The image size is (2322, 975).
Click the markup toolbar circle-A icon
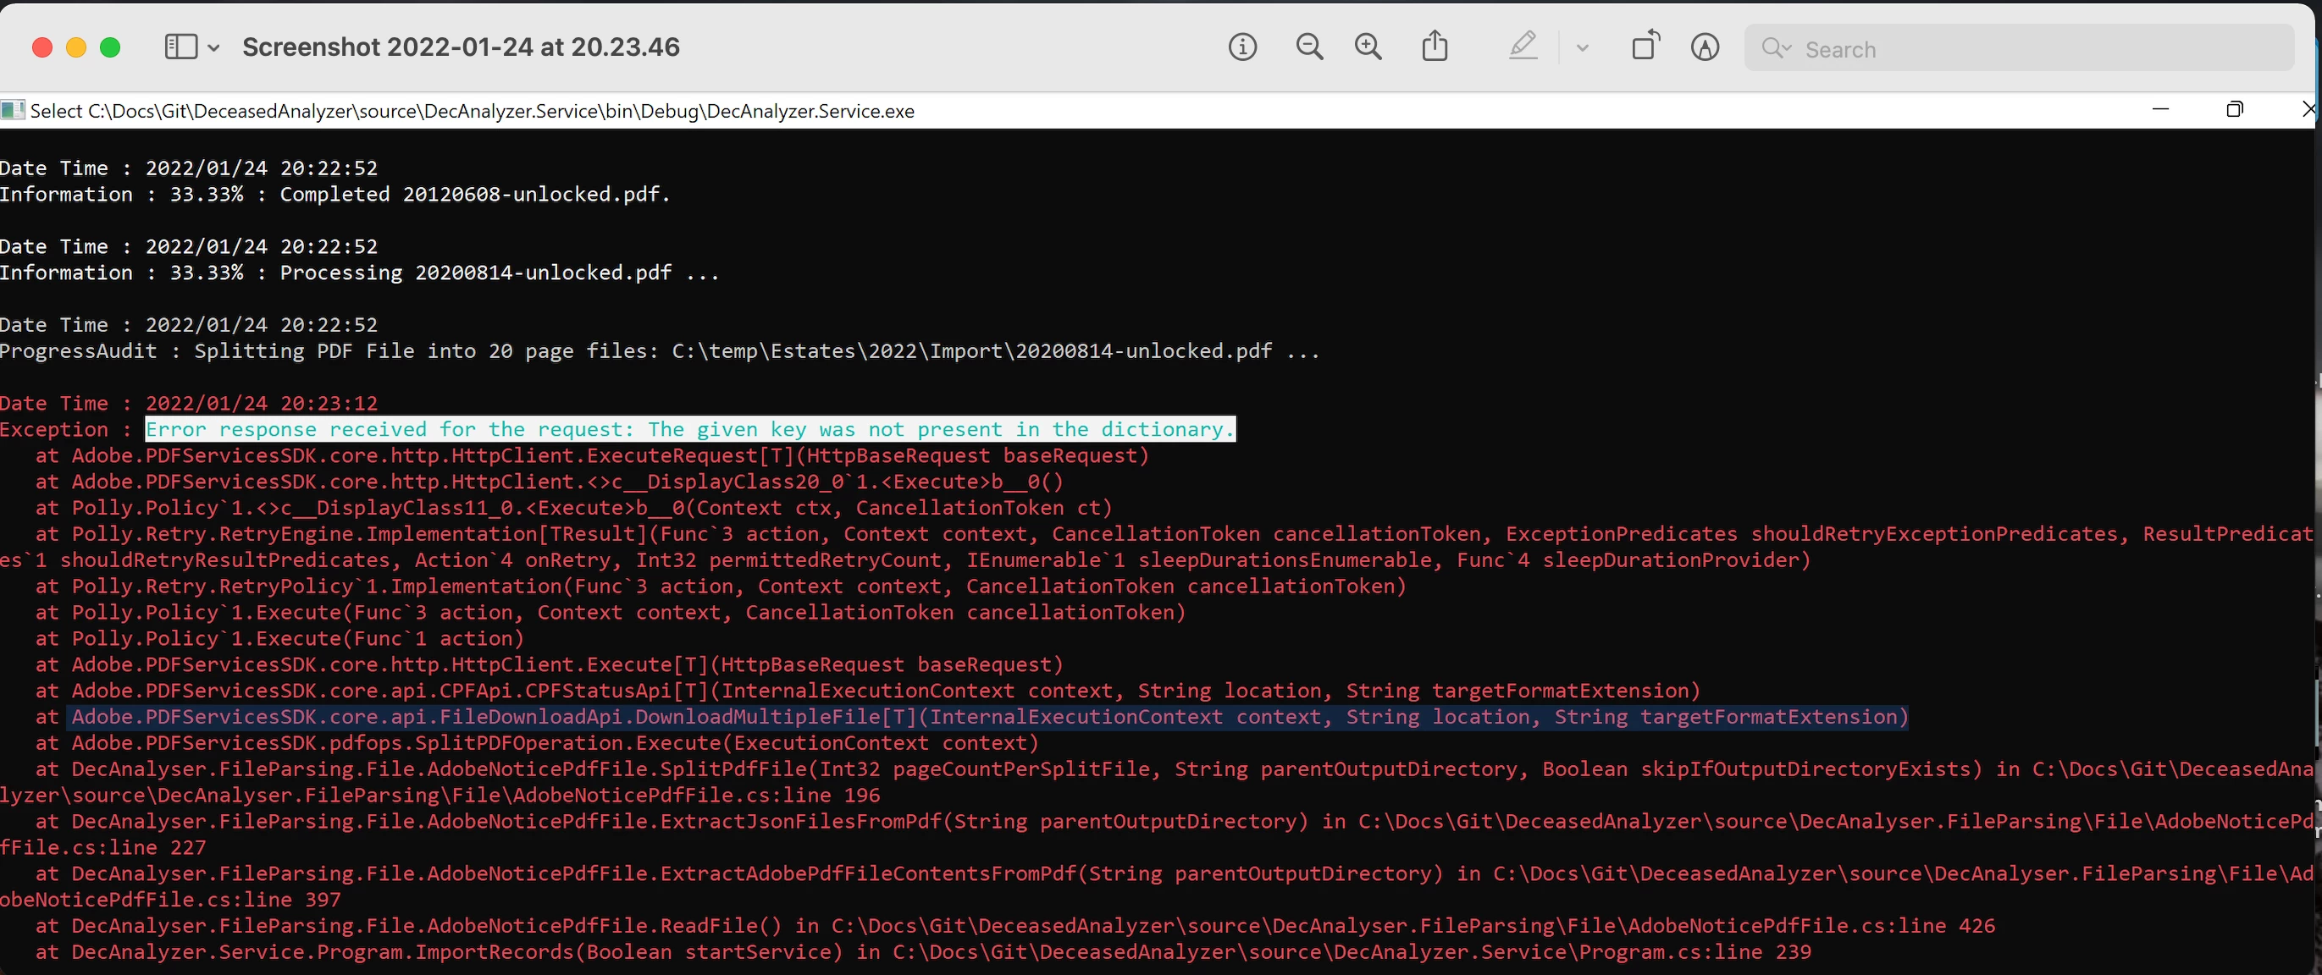pos(1705,47)
